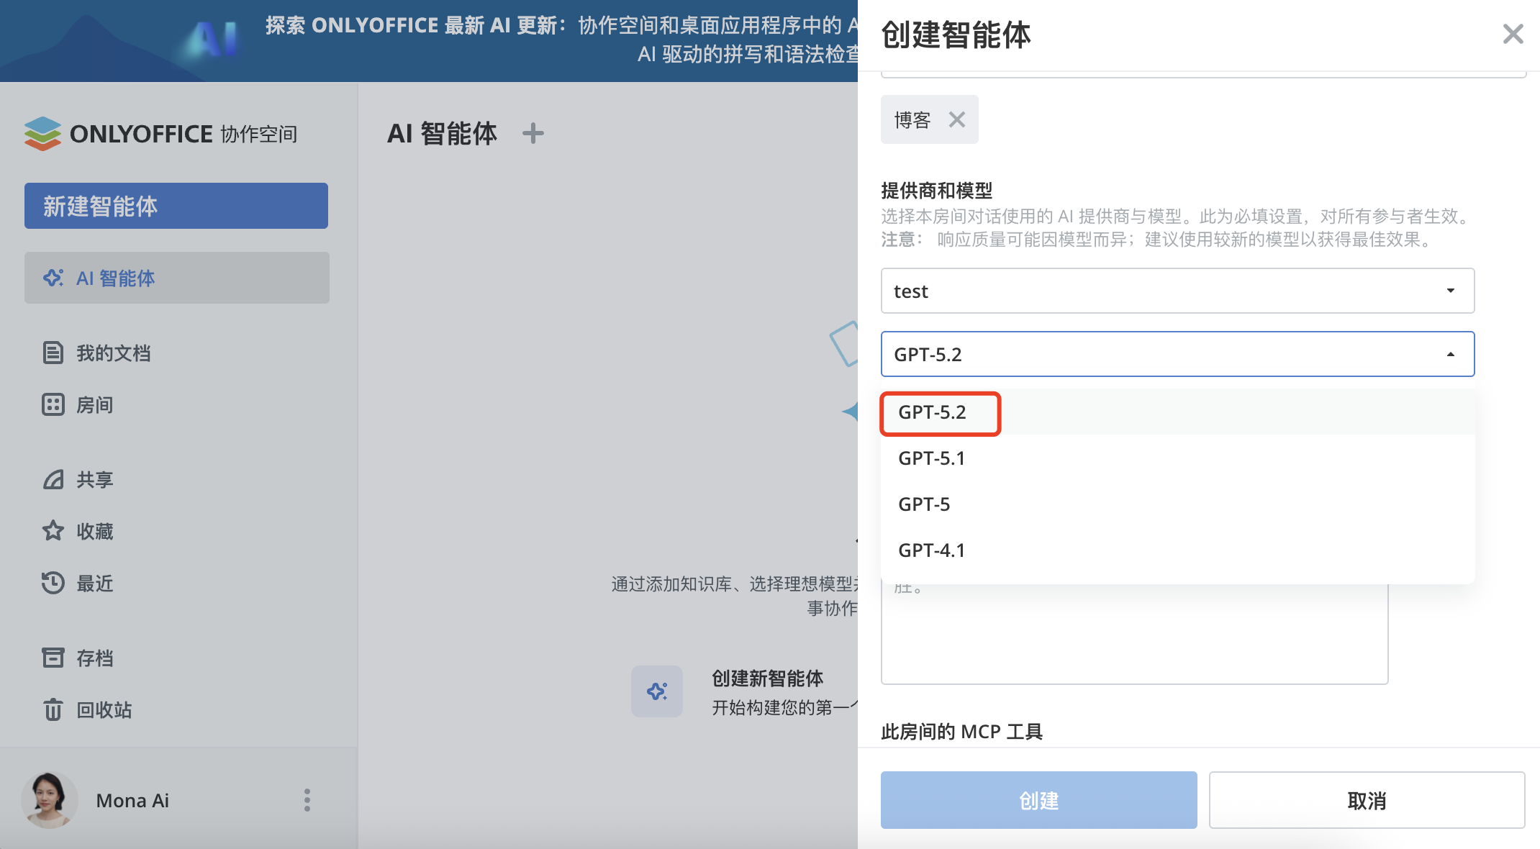Open the 房间 rooms icon
1540x849 pixels.
point(53,404)
